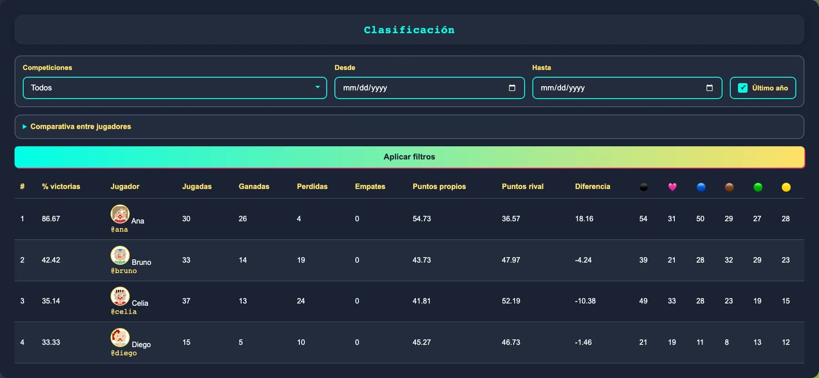Click the player name Bruno
This screenshot has height=378, width=819.
coord(142,262)
